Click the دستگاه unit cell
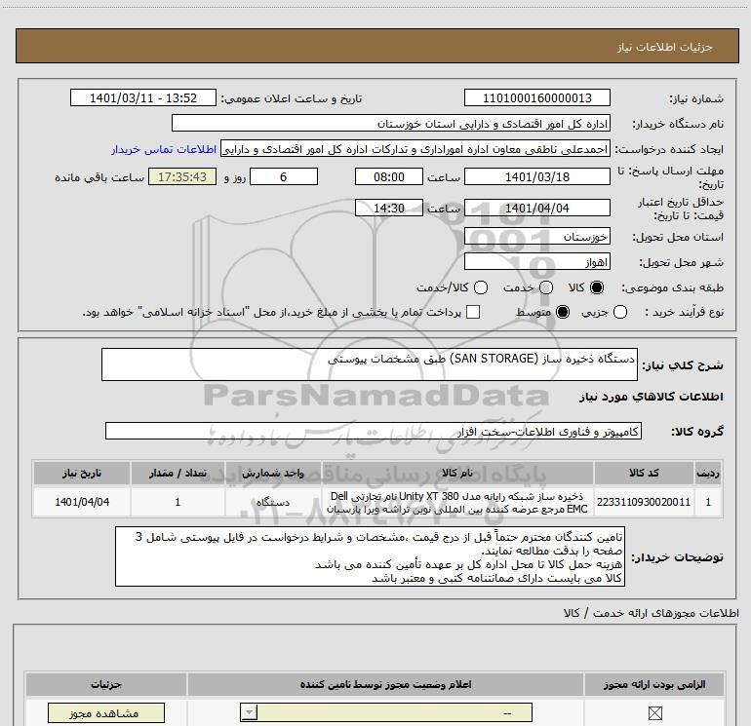Viewport: 751px width, 726px height. pyautogui.click(x=273, y=502)
